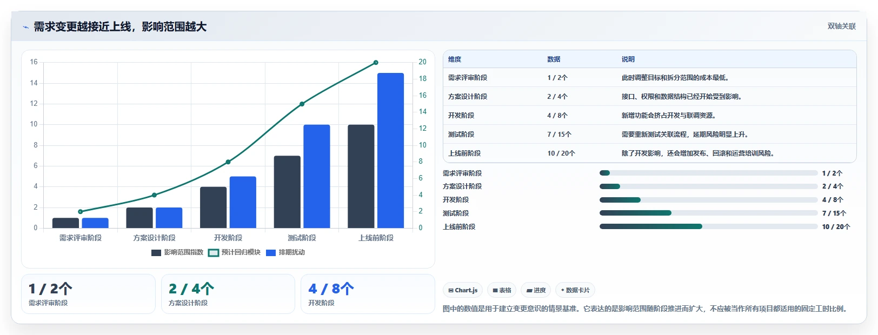
Task: Toggle 影响范围指数 legend swatch
Action: 156,253
